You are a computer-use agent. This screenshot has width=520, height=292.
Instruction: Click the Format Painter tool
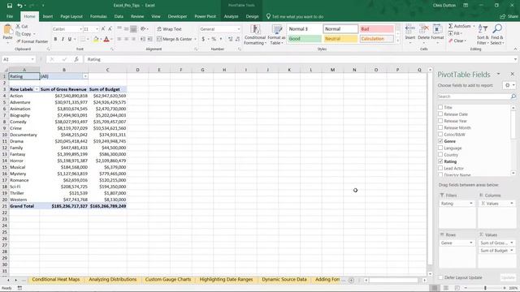[32, 41]
